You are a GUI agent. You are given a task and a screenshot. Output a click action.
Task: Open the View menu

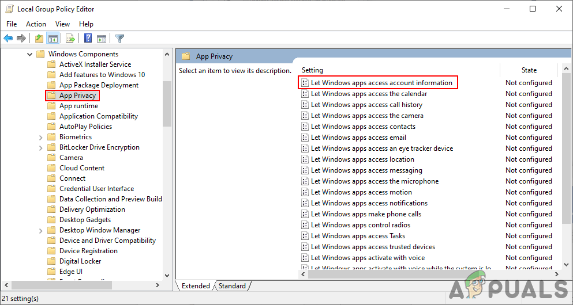point(62,24)
